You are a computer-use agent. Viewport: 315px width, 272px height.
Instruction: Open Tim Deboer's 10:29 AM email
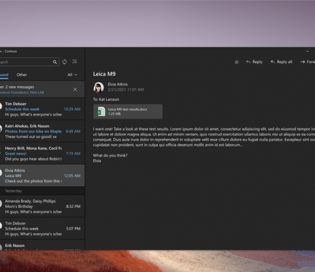click(x=42, y=110)
